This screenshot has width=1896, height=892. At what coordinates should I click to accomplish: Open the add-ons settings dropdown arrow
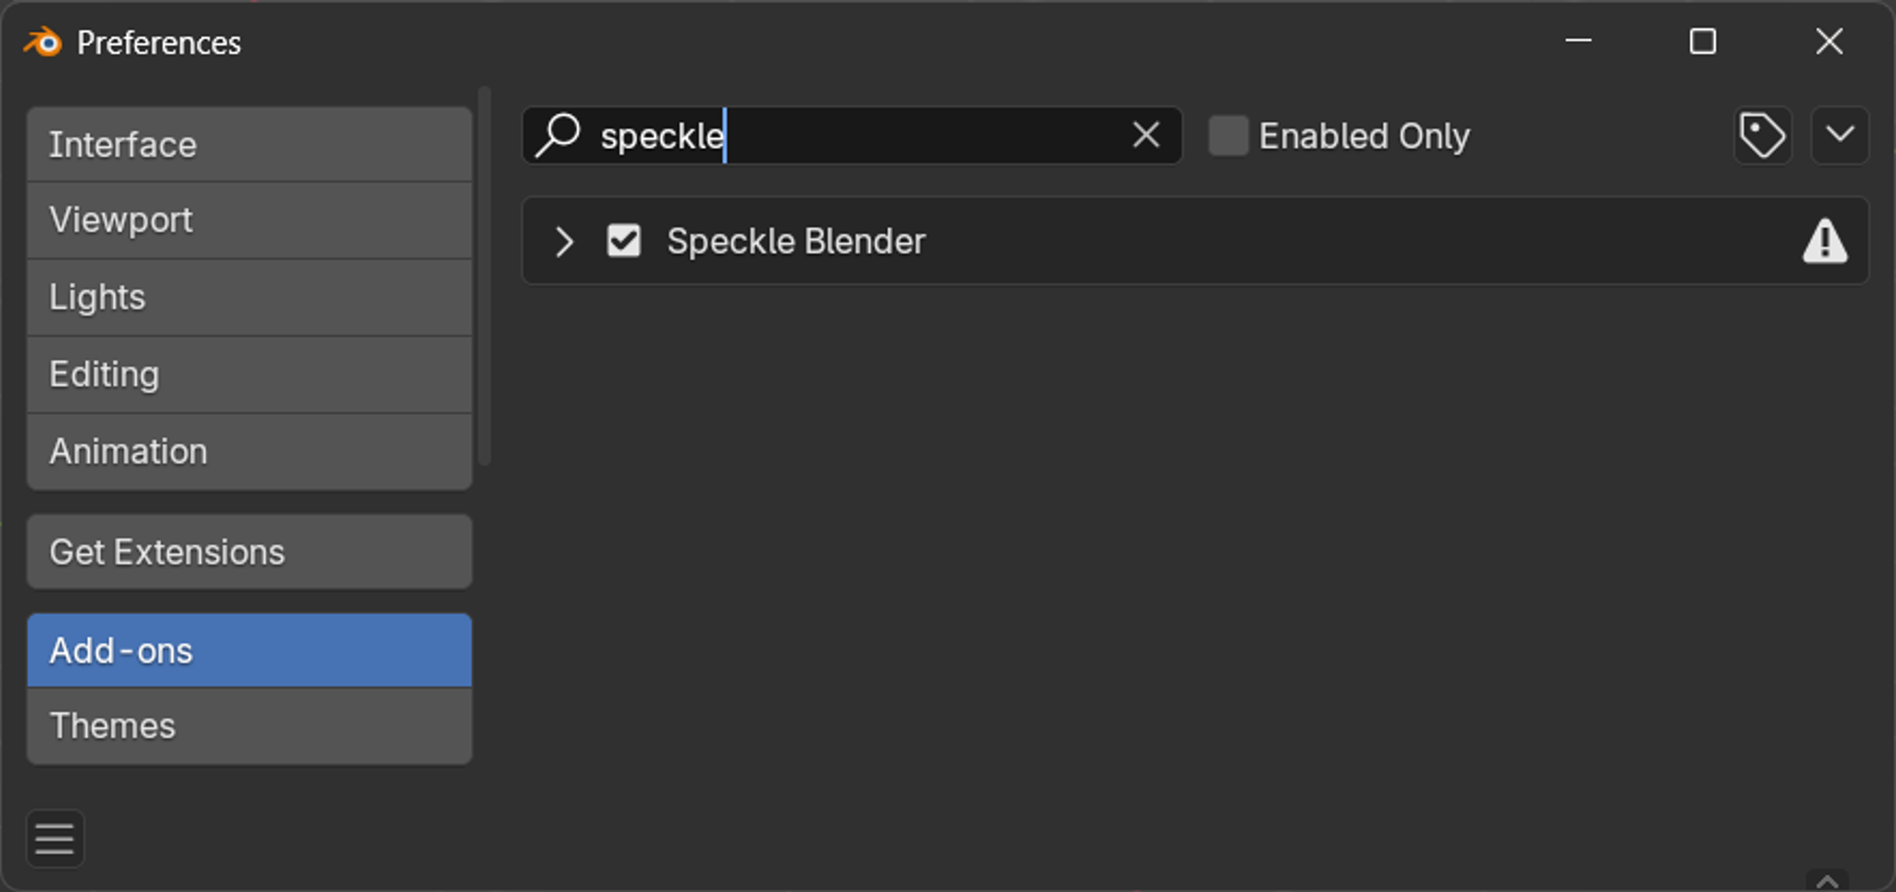pyautogui.click(x=1839, y=135)
